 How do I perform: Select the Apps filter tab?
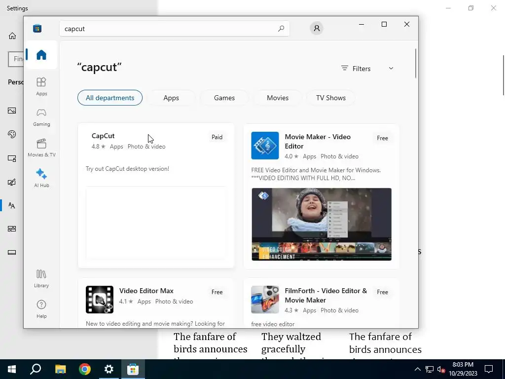tap(171, 98)
